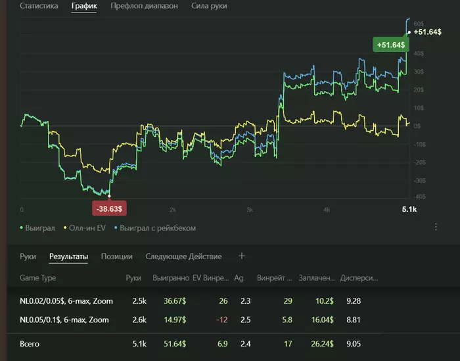Open the Руки tab
Image resolution: width=460 pixels, height=361 pixels.
[x=28, y=256]
